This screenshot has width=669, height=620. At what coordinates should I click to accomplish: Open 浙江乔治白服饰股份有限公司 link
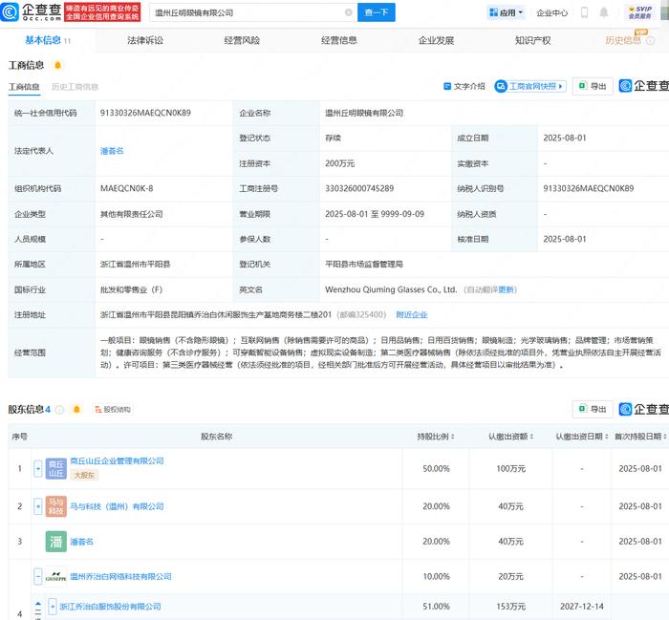110,607
